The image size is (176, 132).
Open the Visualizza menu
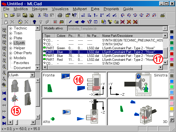pos(60,9)
